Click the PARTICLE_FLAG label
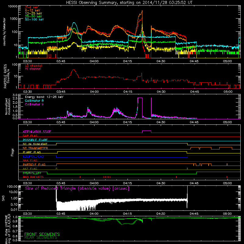Image resolution: width=244 pixels, height=244 pixels. point(34,164)
